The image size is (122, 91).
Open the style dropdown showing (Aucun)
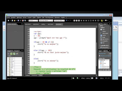(x=33, y=20)
